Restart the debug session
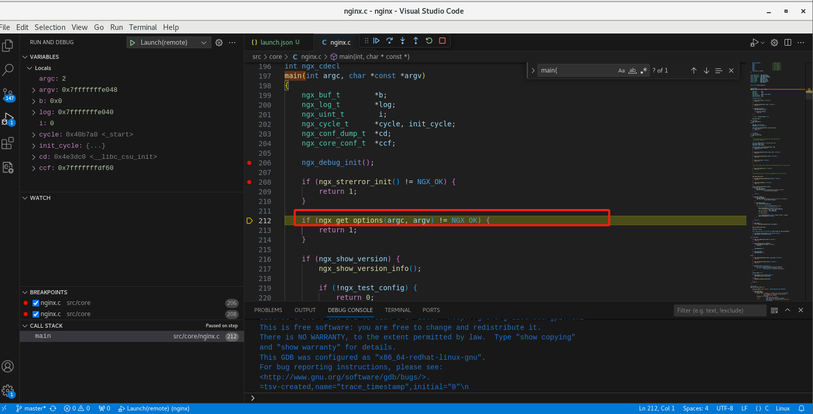This screenshot has width=813, height=414. (x=429, y=41)
